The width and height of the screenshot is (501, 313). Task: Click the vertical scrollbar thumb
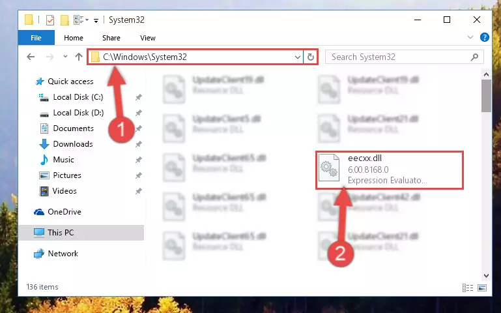pos(486,96)
